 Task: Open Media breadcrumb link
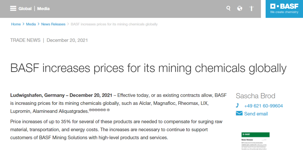[x=31, y=24]
